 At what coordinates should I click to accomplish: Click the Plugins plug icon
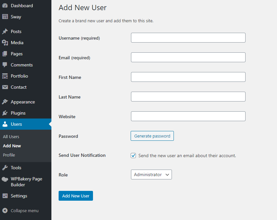5,113
